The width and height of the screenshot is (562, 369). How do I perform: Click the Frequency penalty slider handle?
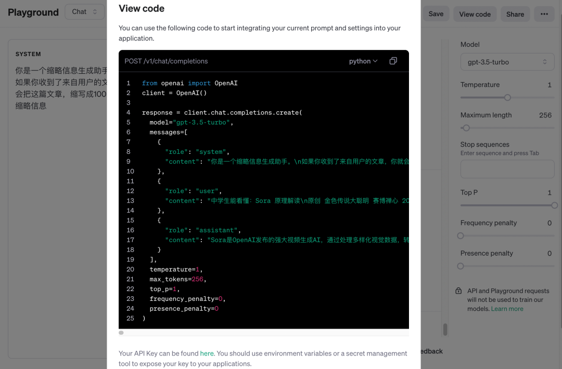tap(460, 235)
